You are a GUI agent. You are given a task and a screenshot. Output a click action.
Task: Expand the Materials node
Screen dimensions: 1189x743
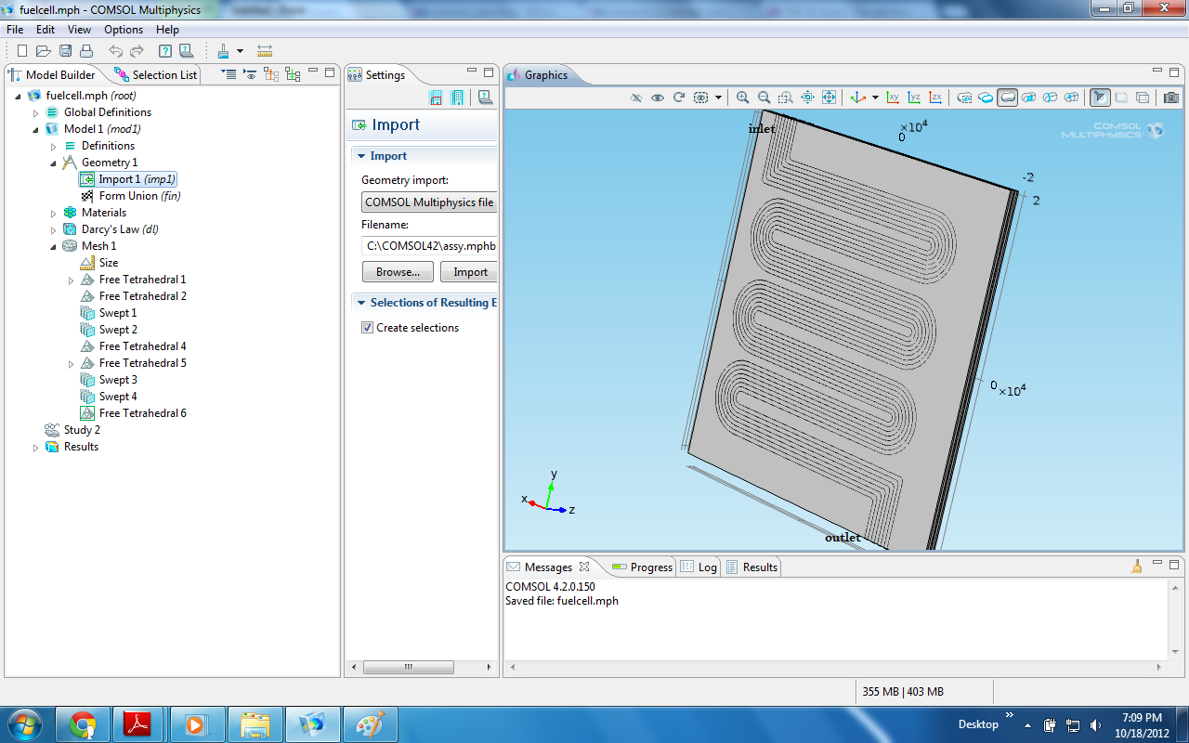54,213
